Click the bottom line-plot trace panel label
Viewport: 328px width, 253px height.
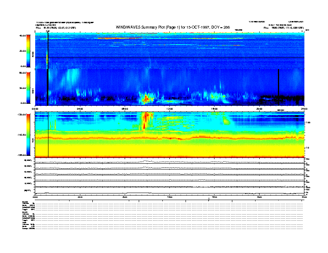(x=27, y=191)
